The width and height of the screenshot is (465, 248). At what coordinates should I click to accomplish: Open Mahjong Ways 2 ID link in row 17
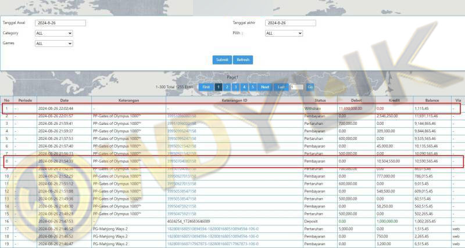click(213, 229)
